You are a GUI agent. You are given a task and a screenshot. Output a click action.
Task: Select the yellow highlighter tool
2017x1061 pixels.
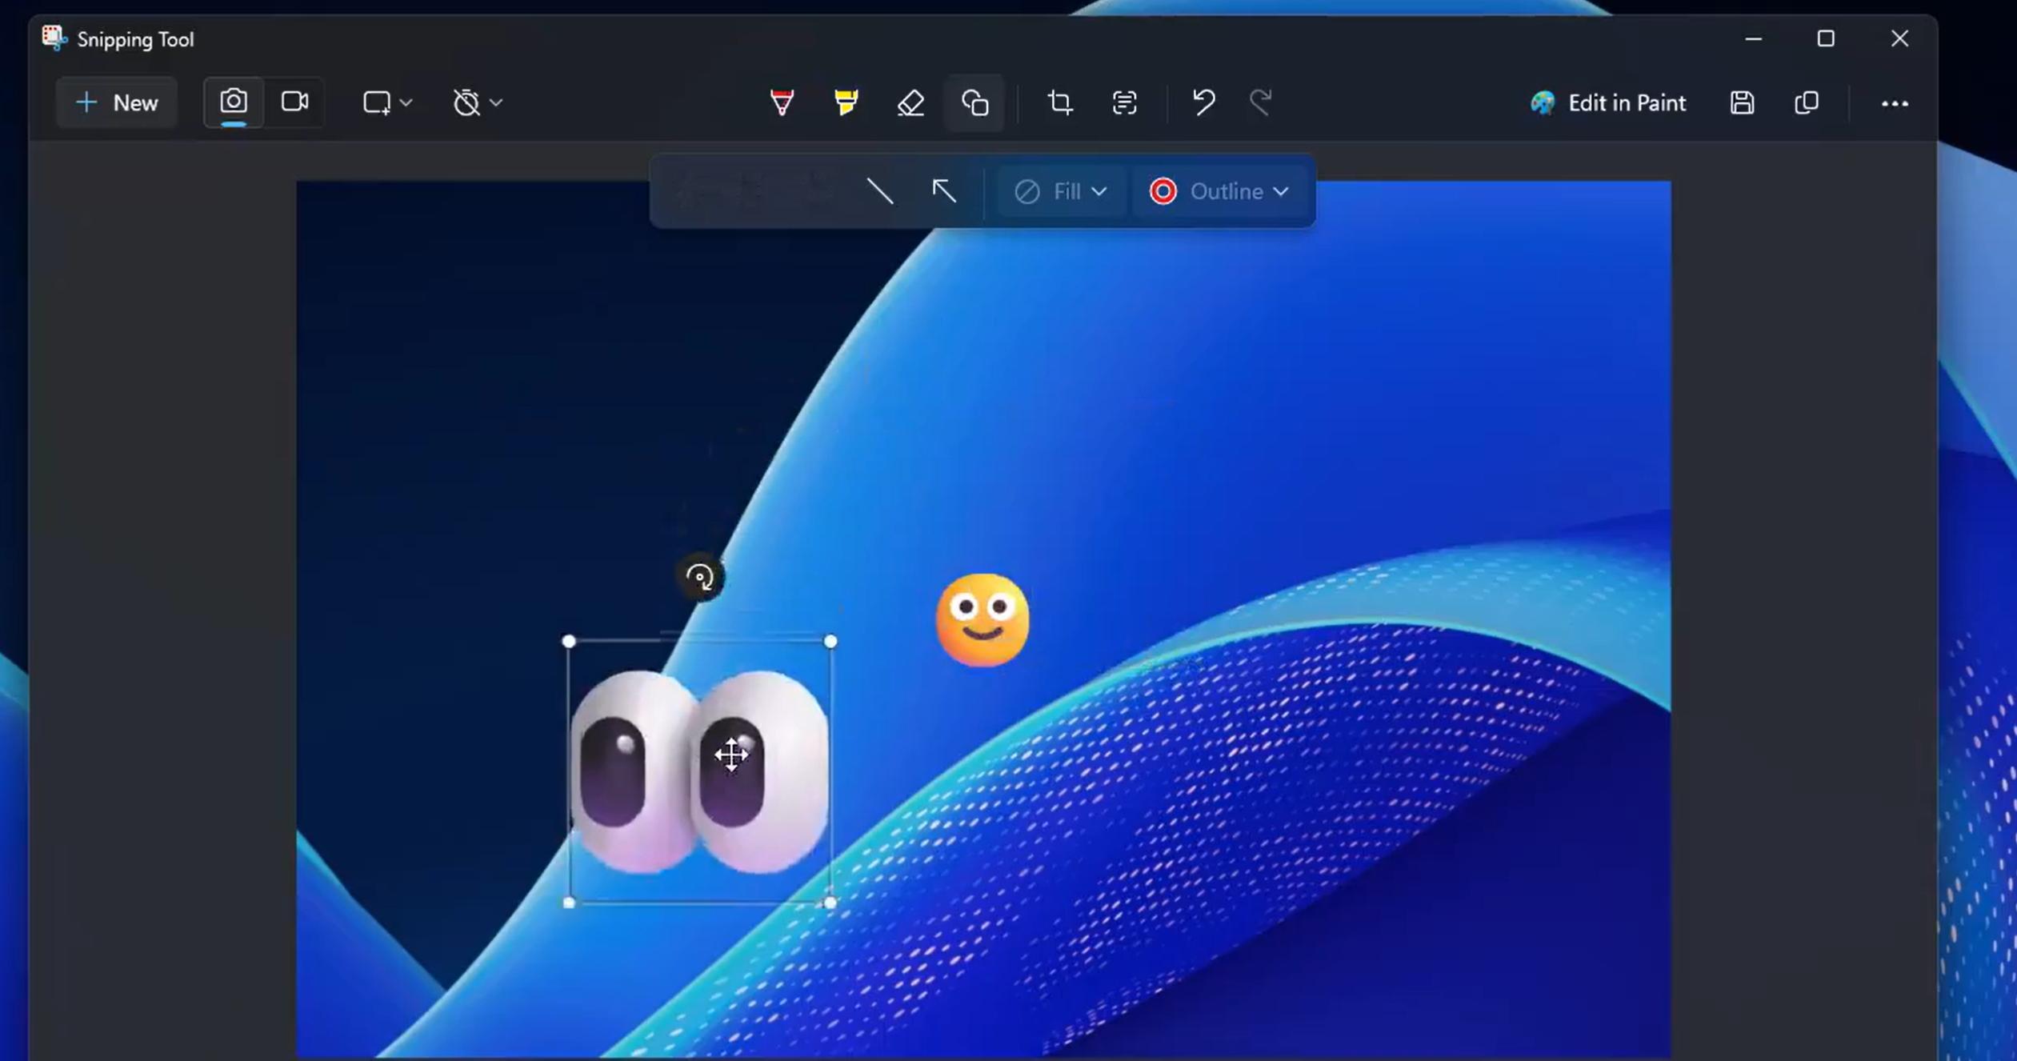click(x=846, y=103)
